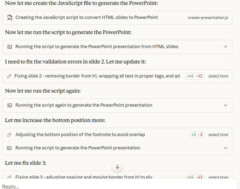Click the +45 -43 diff badge
The image size is (240, 189).
[195, 177]
